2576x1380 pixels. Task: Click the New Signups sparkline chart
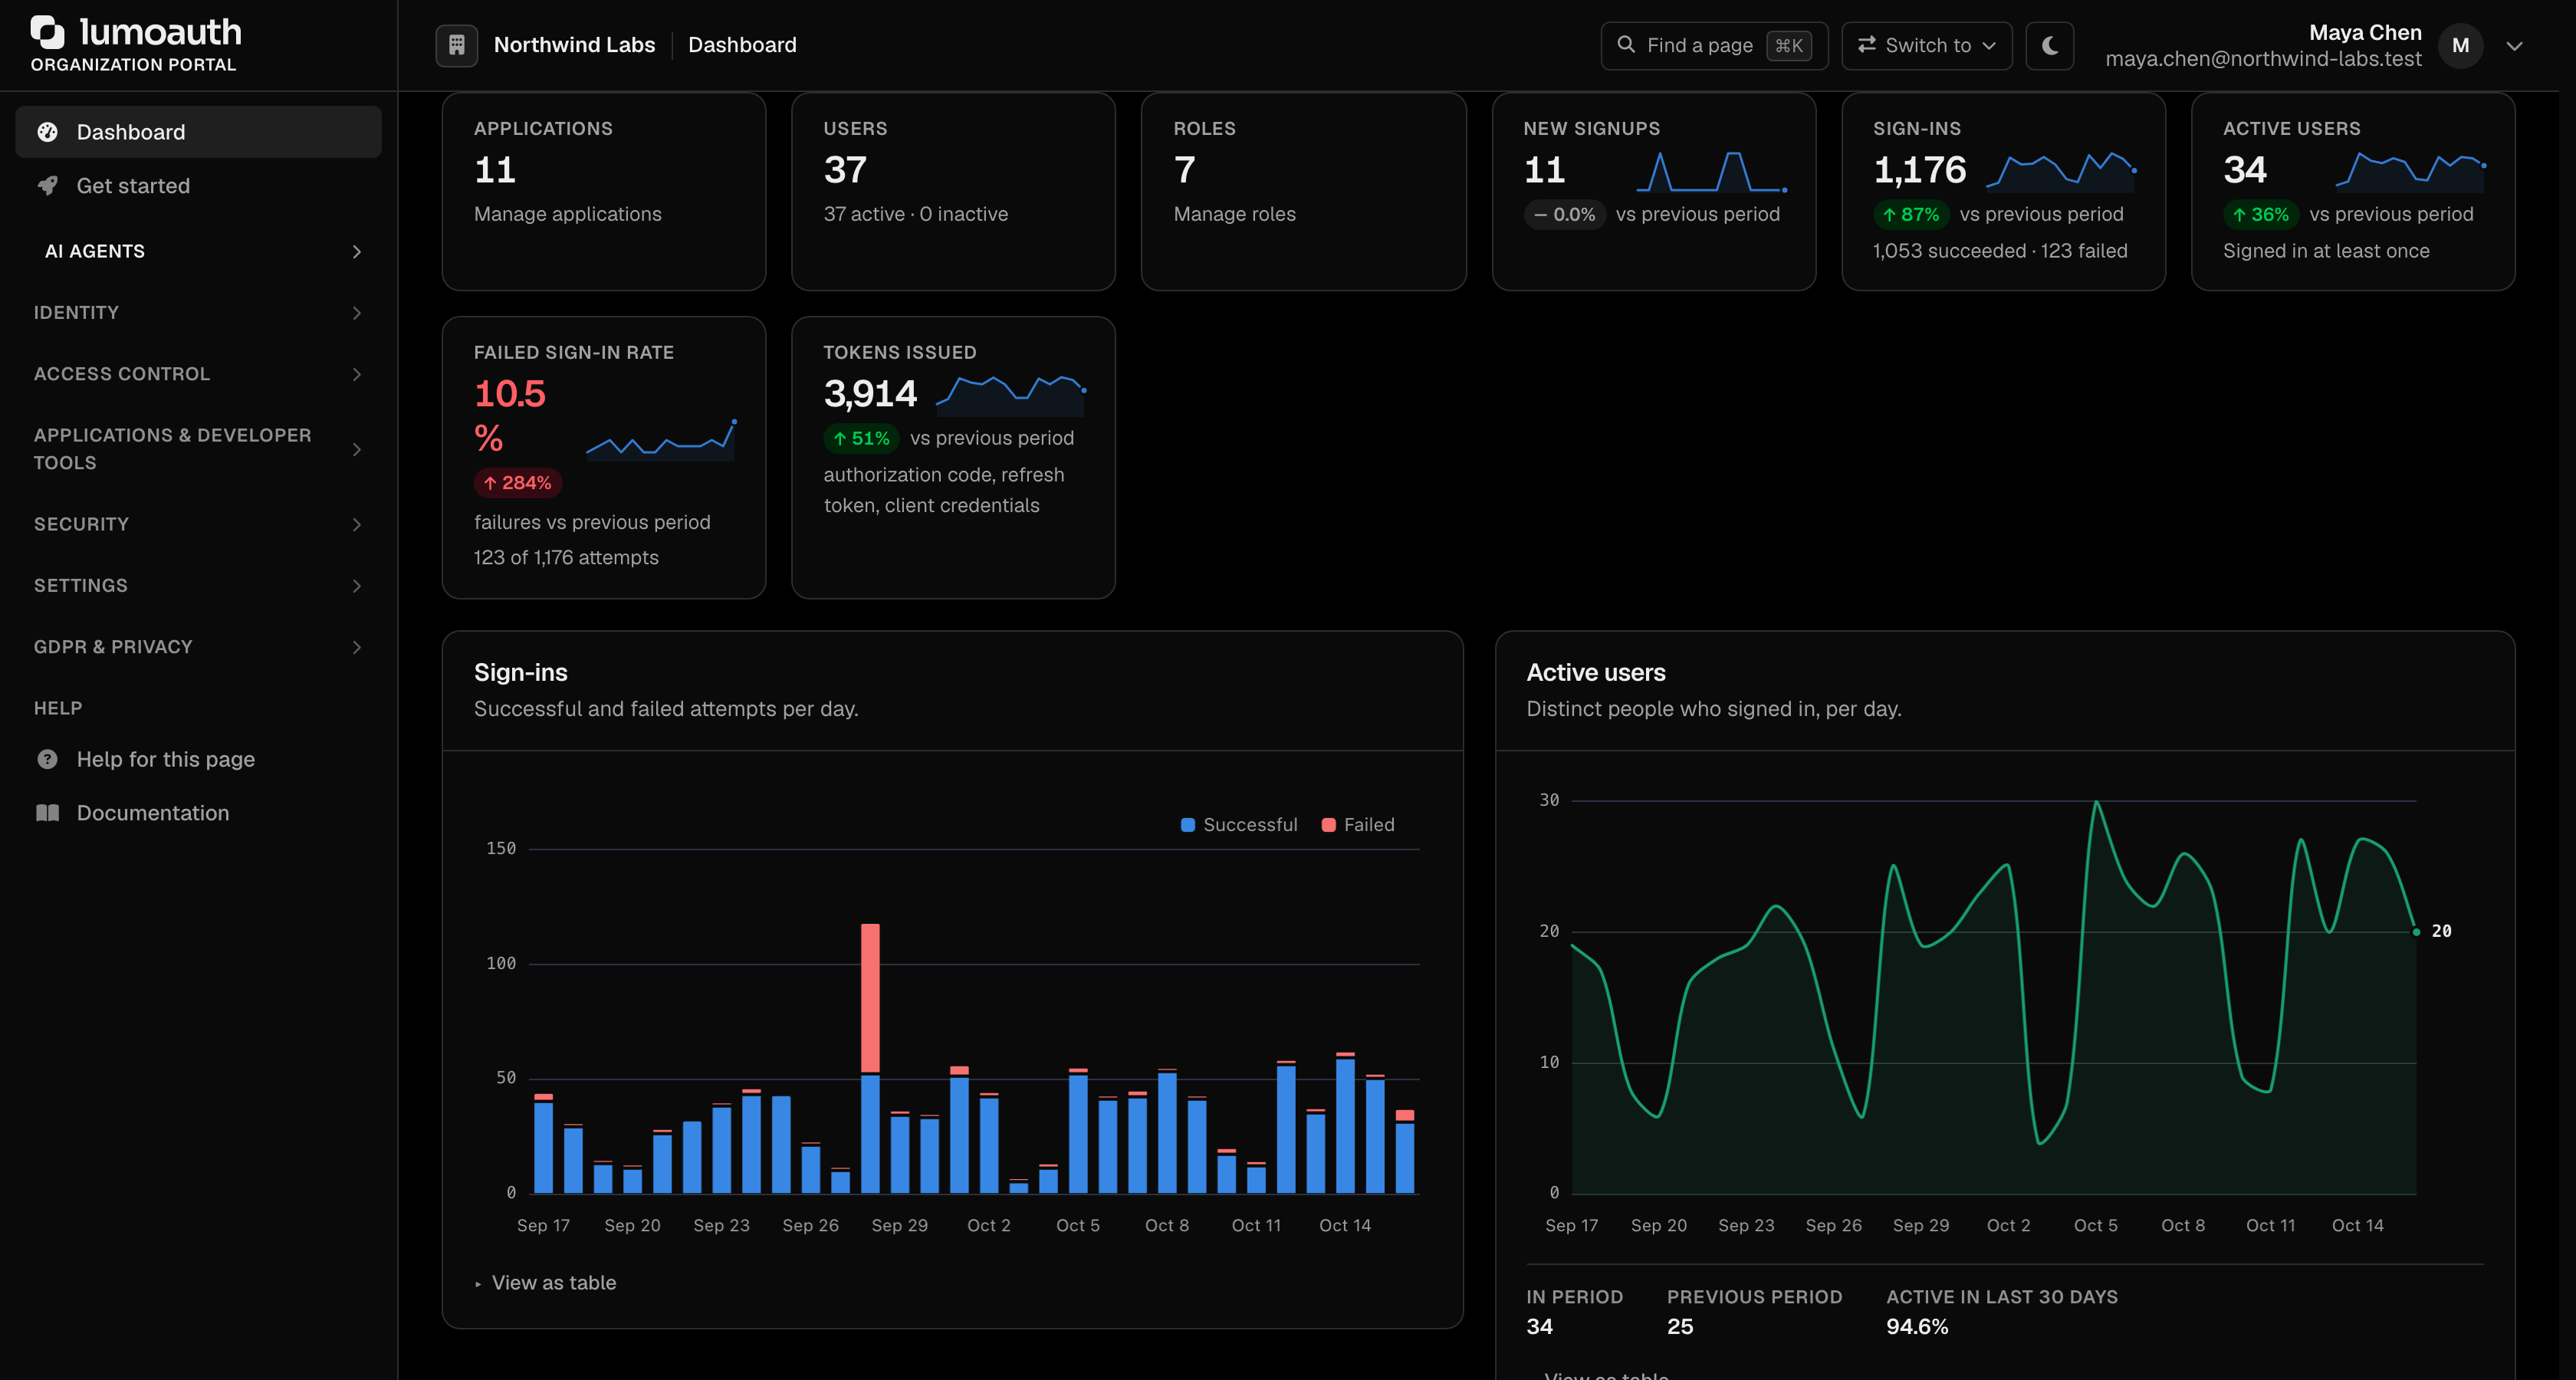1711,171
